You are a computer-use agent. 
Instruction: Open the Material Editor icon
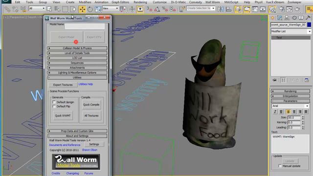pos(272,9)
